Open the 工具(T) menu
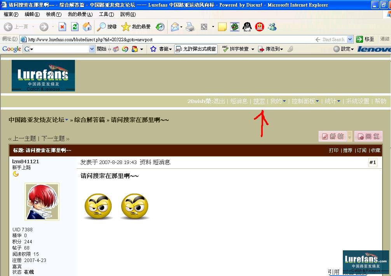 [x=106, y=14]
